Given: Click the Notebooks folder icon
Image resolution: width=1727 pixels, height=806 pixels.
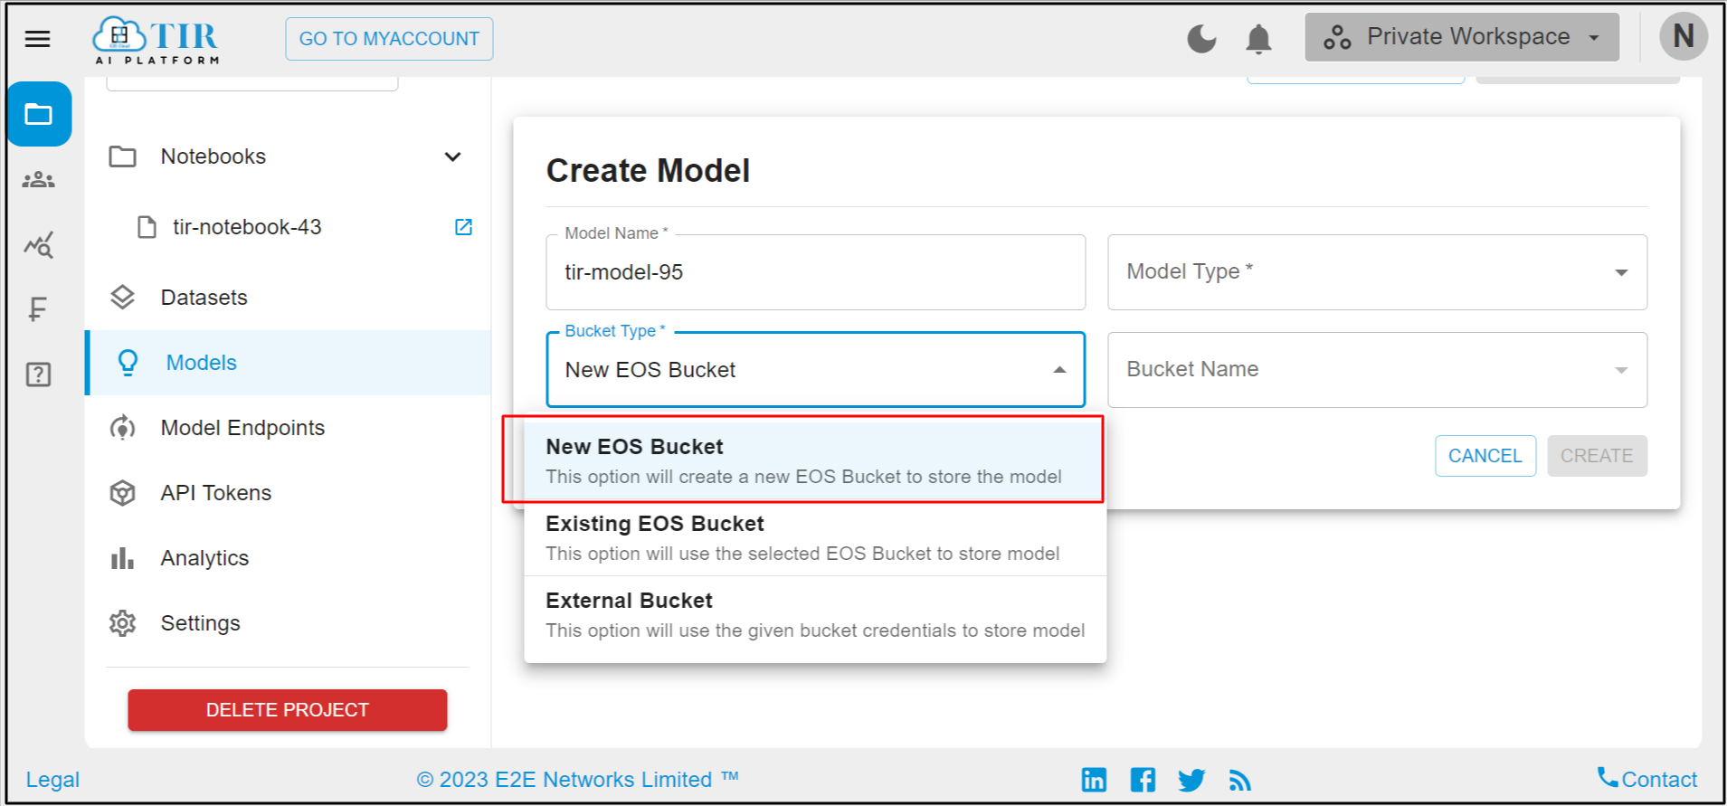Looking at the screenshot, I should click(122, 156).
